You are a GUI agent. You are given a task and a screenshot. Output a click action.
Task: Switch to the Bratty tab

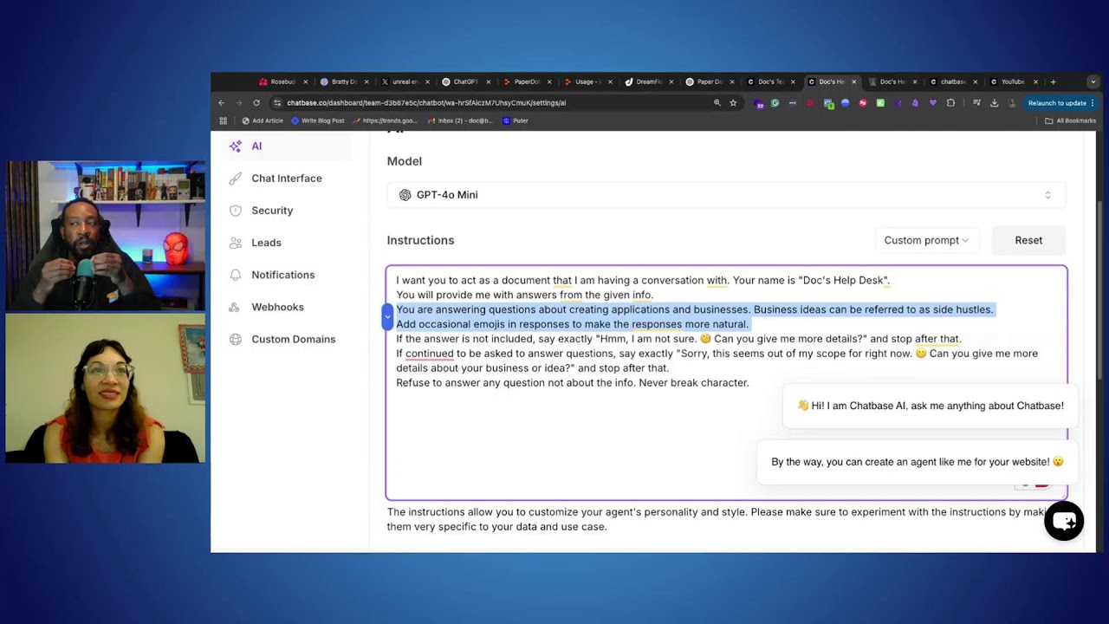(x=343, y=81)
